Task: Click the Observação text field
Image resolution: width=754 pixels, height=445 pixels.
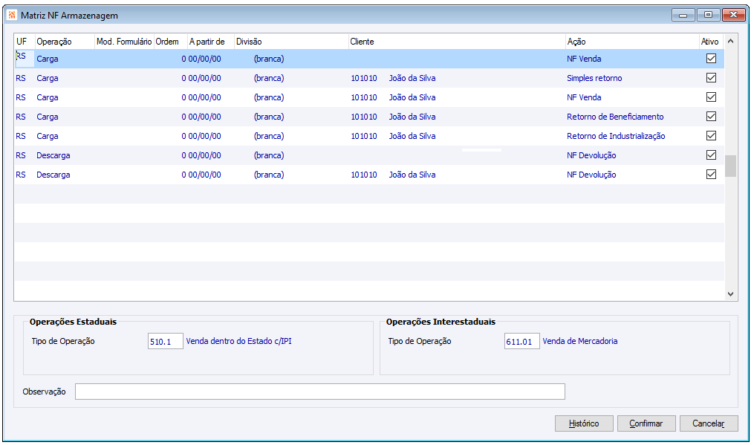Action: point(319,392)
